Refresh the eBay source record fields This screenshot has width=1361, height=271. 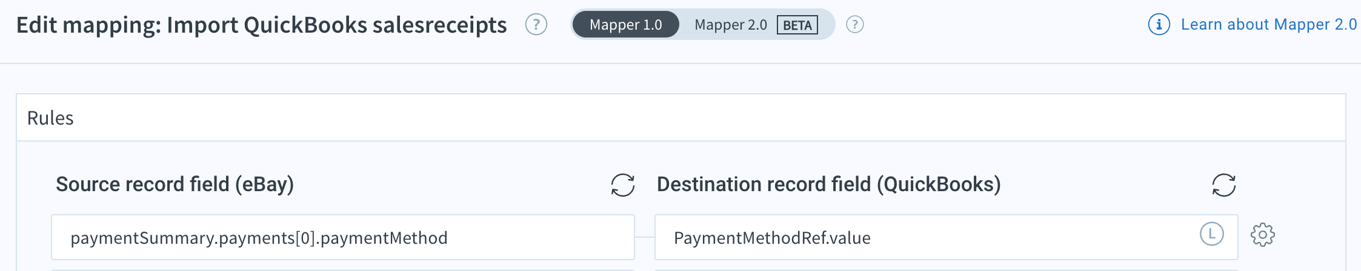pos(622,185)
